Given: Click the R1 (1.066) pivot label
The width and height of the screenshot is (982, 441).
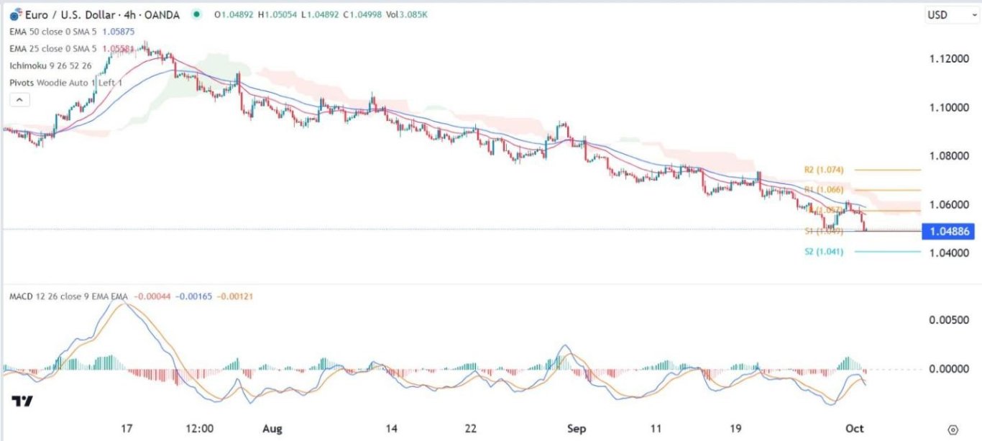Looking at the screenshot, I should 823,190.
